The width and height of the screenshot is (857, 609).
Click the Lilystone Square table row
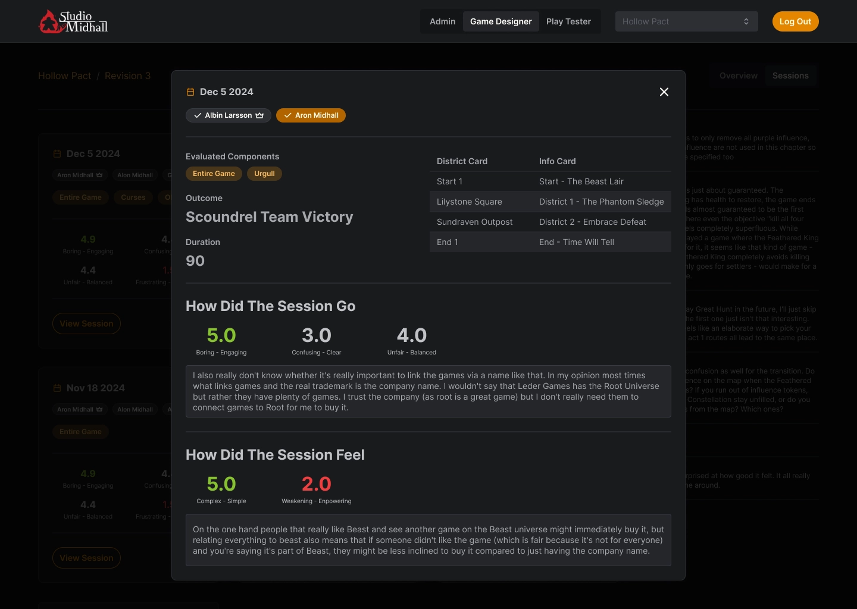pos(550,202)
